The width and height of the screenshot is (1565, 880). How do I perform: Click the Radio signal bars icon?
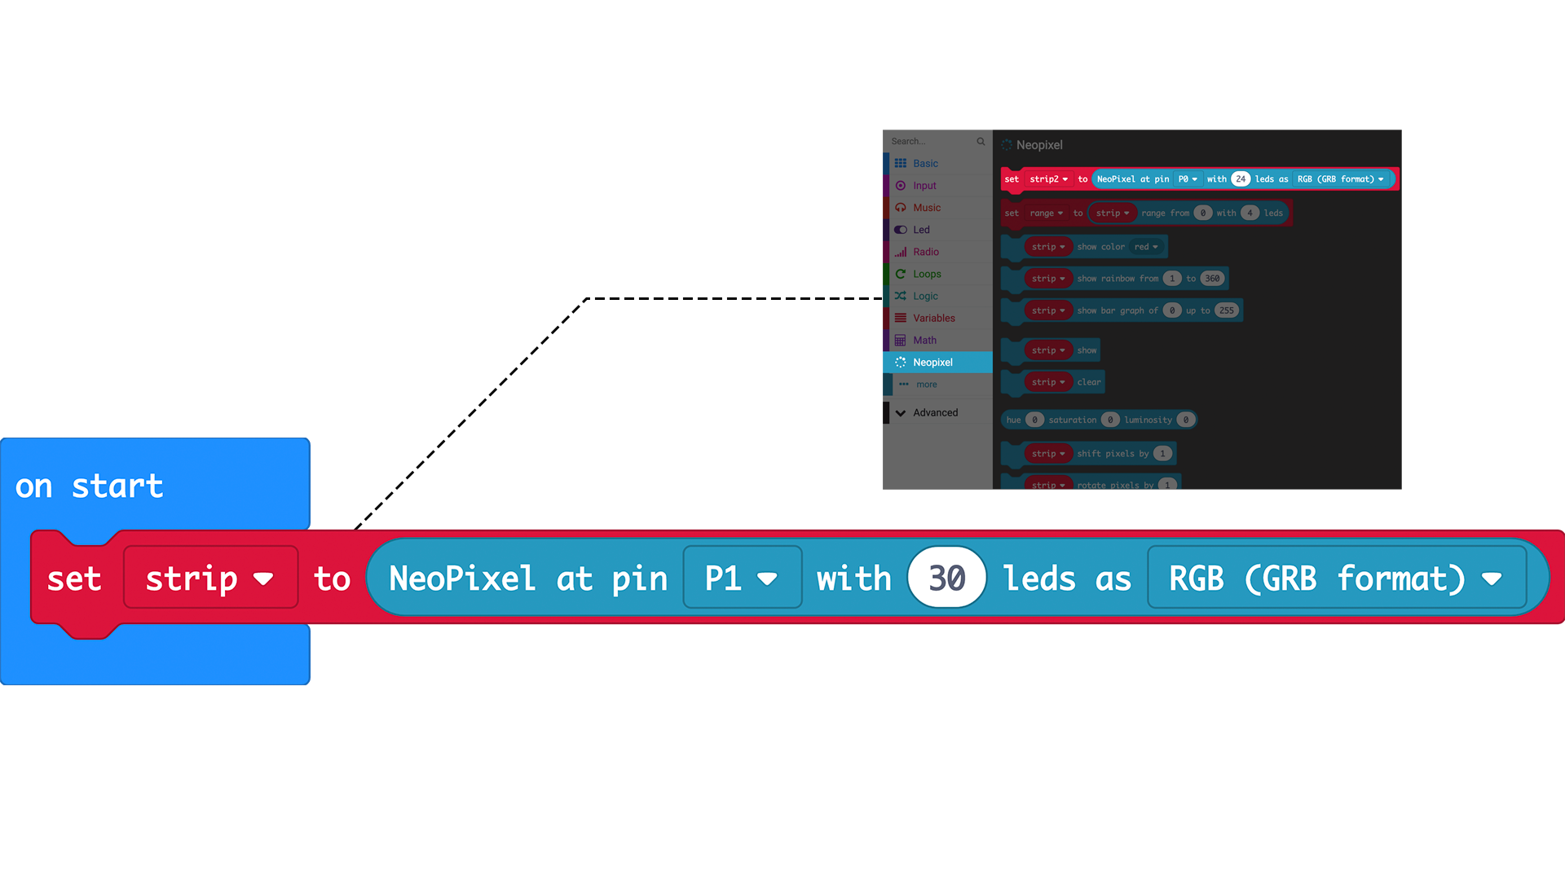click(901, 252)
